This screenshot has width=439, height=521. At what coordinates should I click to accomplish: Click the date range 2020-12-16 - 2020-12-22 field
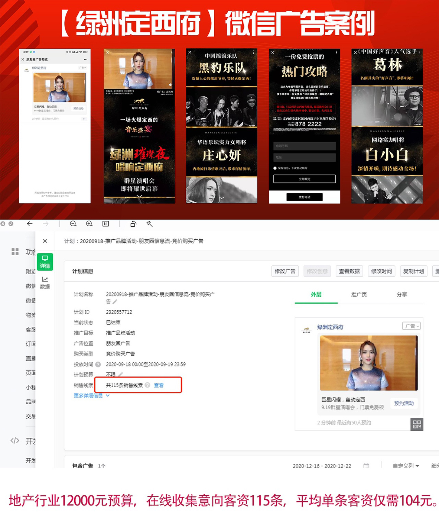click(322, 466)
